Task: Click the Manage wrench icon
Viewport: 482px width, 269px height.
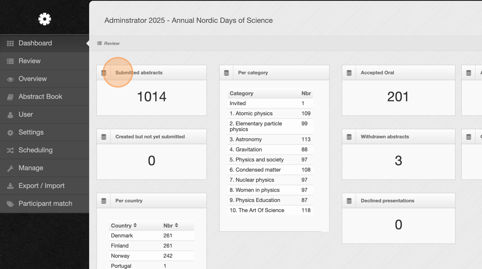Action: [x=10, y=168]
